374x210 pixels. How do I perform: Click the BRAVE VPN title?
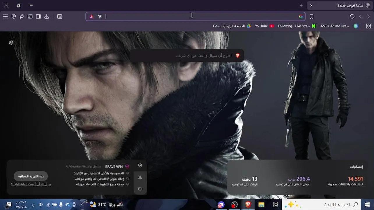point(114,167)
